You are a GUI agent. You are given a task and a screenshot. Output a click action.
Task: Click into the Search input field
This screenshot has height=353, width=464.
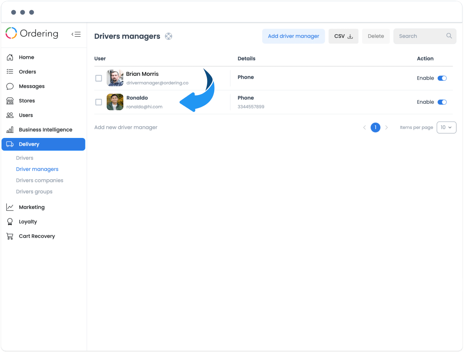tap(425, 36)
